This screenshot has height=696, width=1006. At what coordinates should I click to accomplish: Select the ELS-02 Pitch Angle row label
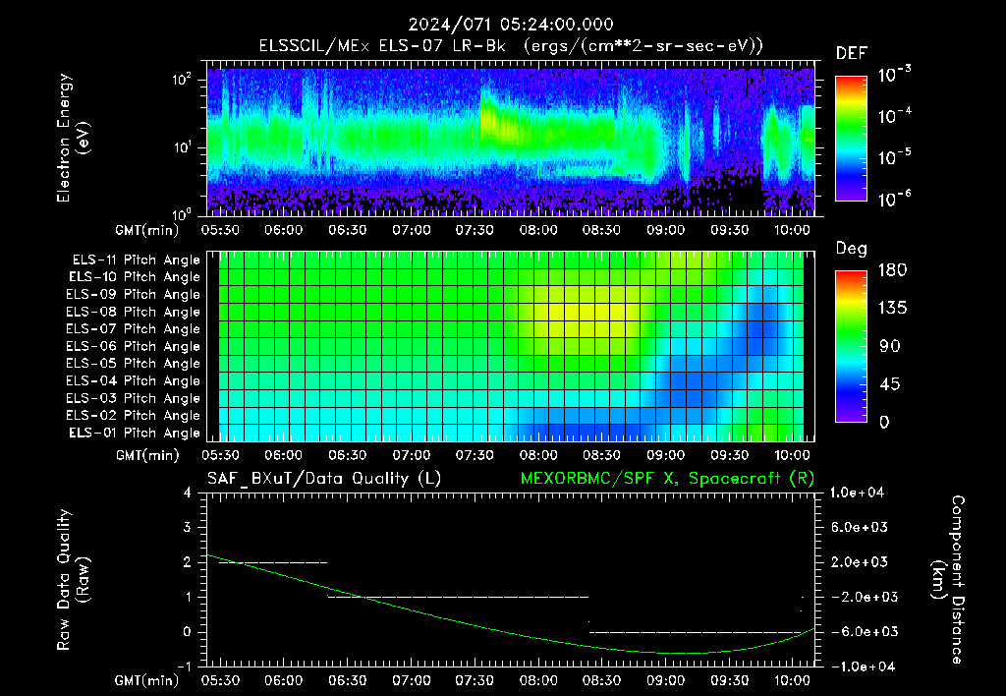coord(133,416)
